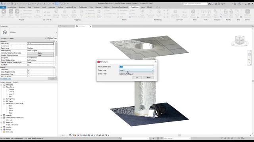Screen dimensions: 254x142
Task: Click the 3D View type selector icon
Action: pyautogui.click(x=5, y=32)
